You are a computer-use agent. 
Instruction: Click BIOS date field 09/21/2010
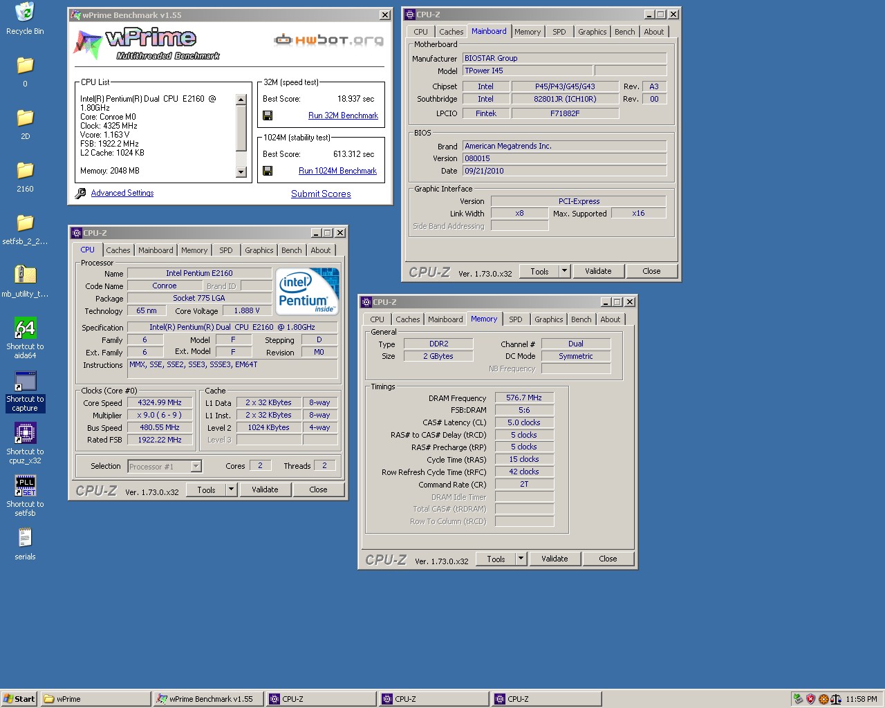[x=565, y=171]
